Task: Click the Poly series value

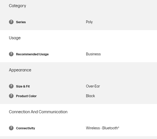Action: [89, 22]
